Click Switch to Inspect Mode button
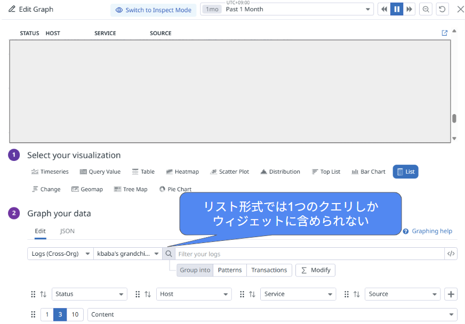465x324 pixels. [x=154, y=10]
